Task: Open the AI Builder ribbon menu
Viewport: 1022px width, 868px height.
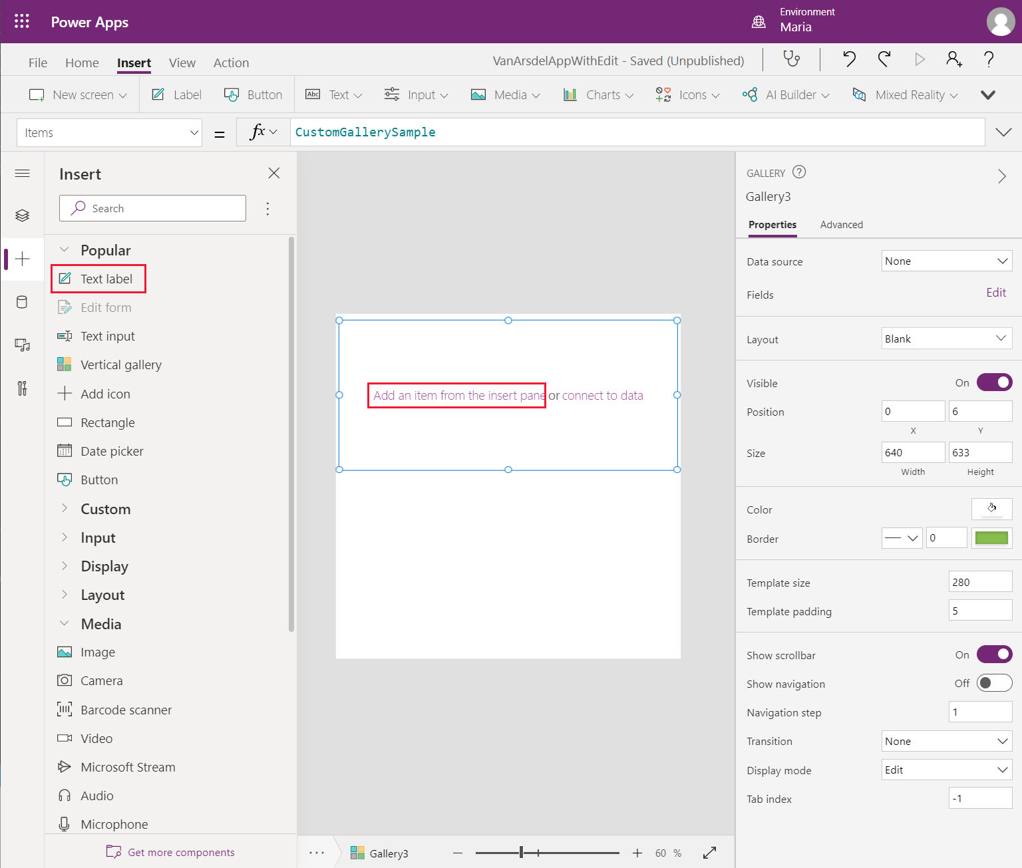Action: [786, 94]
